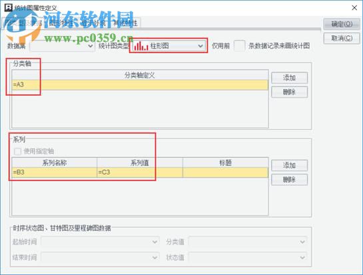Click the empty 标题 cell in series row
Screen dimensions: 363x275
[226, 172]
